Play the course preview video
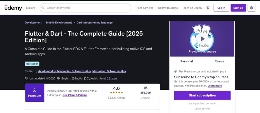 (x=202, y=39)
